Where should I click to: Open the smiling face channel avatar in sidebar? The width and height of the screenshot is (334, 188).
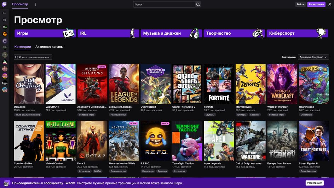[x=5, y=69]
